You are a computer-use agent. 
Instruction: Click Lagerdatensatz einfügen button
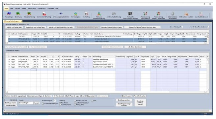point(35,96)
